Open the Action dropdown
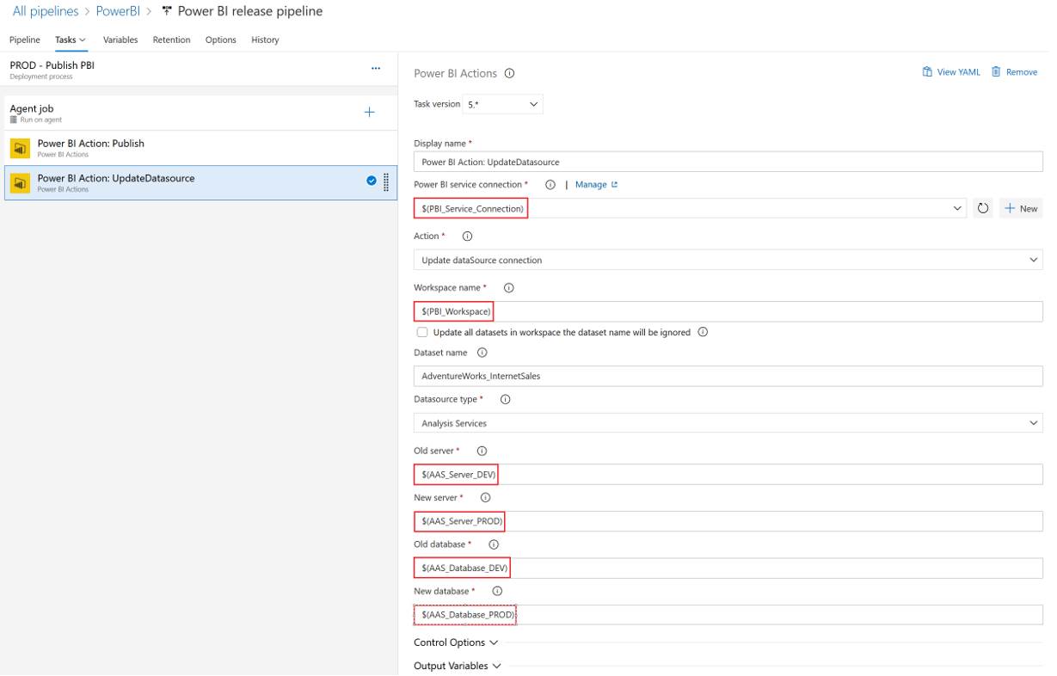 point(728,260)
